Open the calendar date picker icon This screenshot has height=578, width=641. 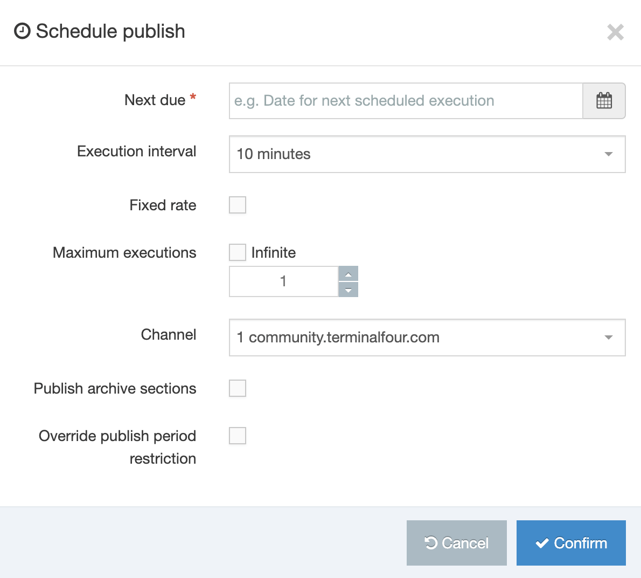click(x=604, y=101)
